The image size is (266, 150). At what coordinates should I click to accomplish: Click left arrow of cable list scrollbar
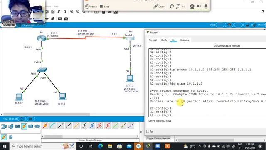[43, 136]
